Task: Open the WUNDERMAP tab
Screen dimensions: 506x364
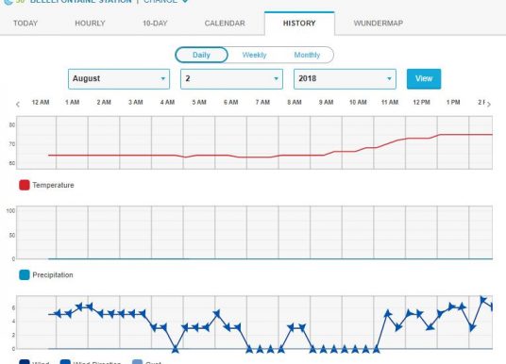Action: pos(379,24)
